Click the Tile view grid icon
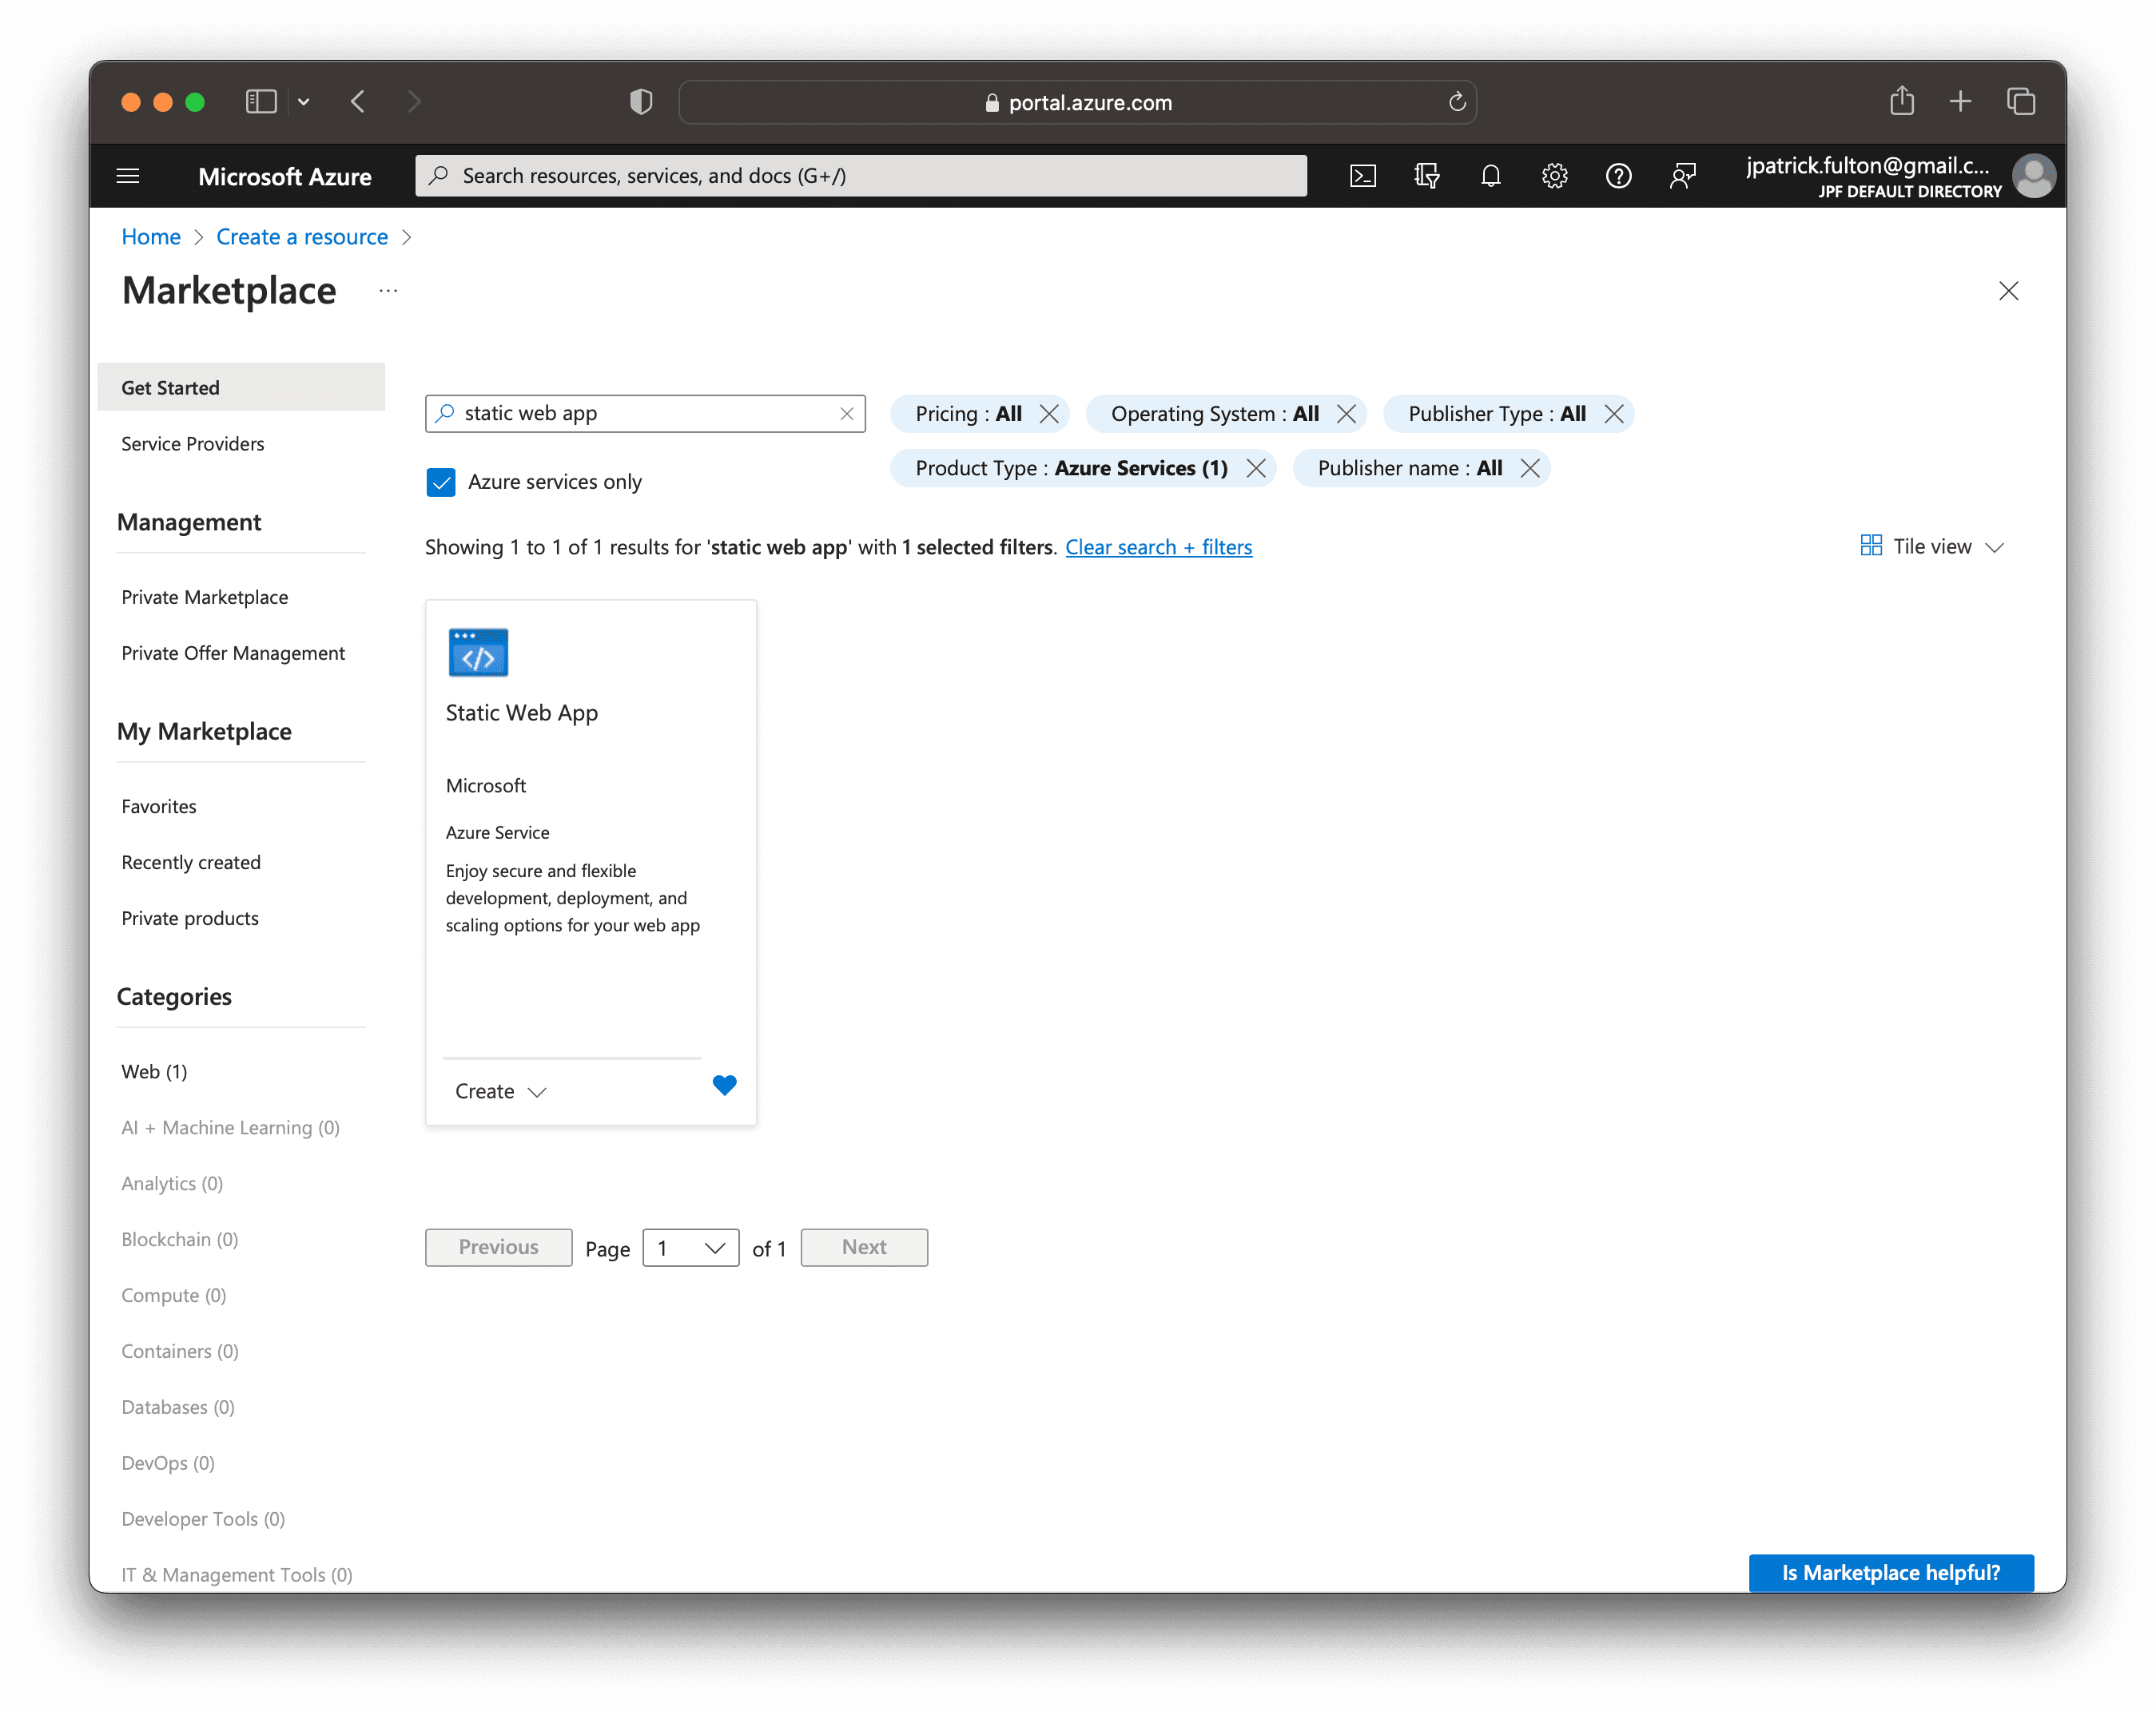Image resolution: width=2156 pixels, height=1711 pixels. (1870, 546)
